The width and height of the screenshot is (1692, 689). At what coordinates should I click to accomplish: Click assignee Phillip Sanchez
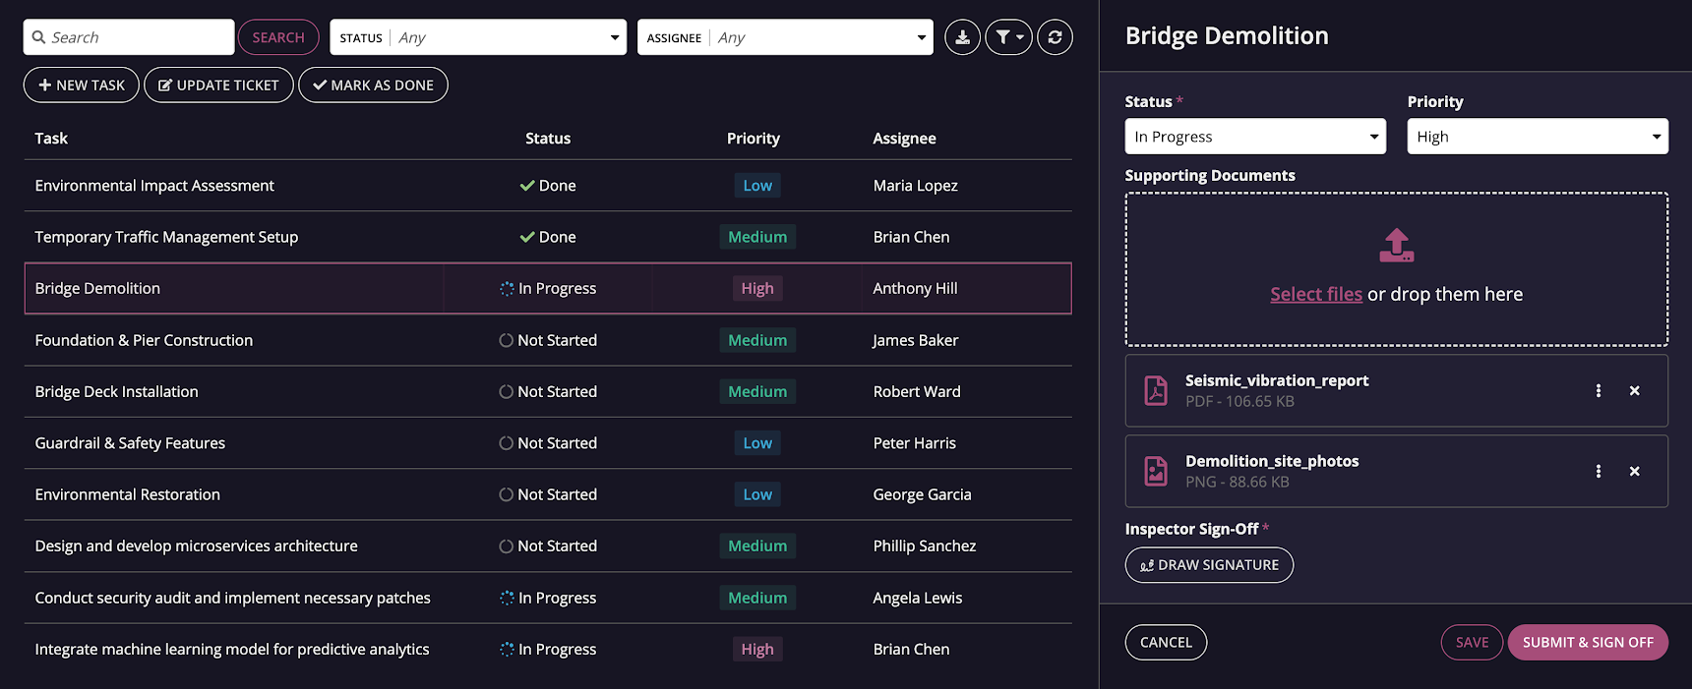pos(924,545)
